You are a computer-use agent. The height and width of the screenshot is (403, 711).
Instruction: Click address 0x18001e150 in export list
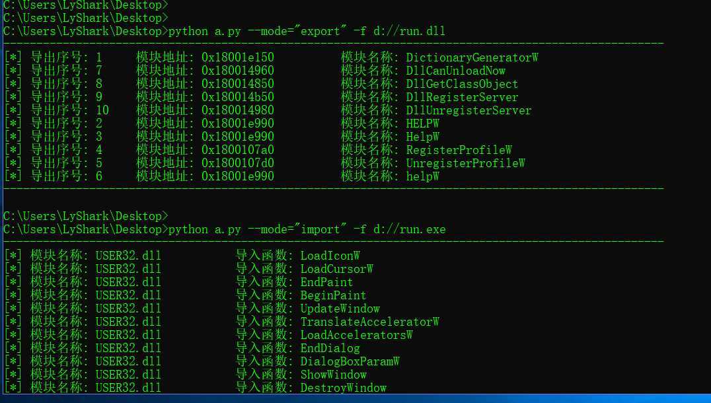coord(238,57)
